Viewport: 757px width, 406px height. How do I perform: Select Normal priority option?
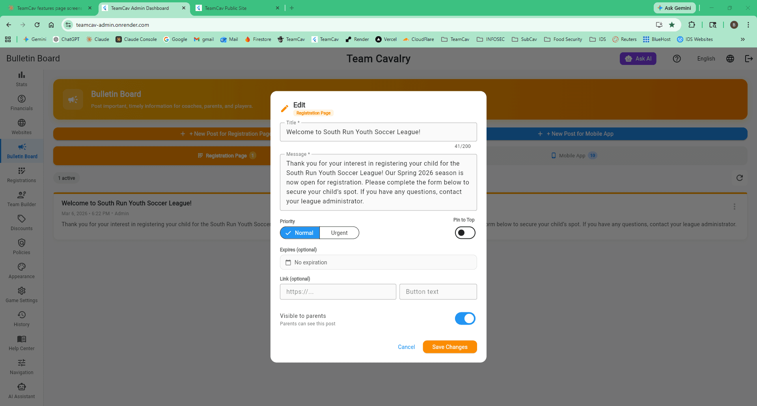(300, 233)
